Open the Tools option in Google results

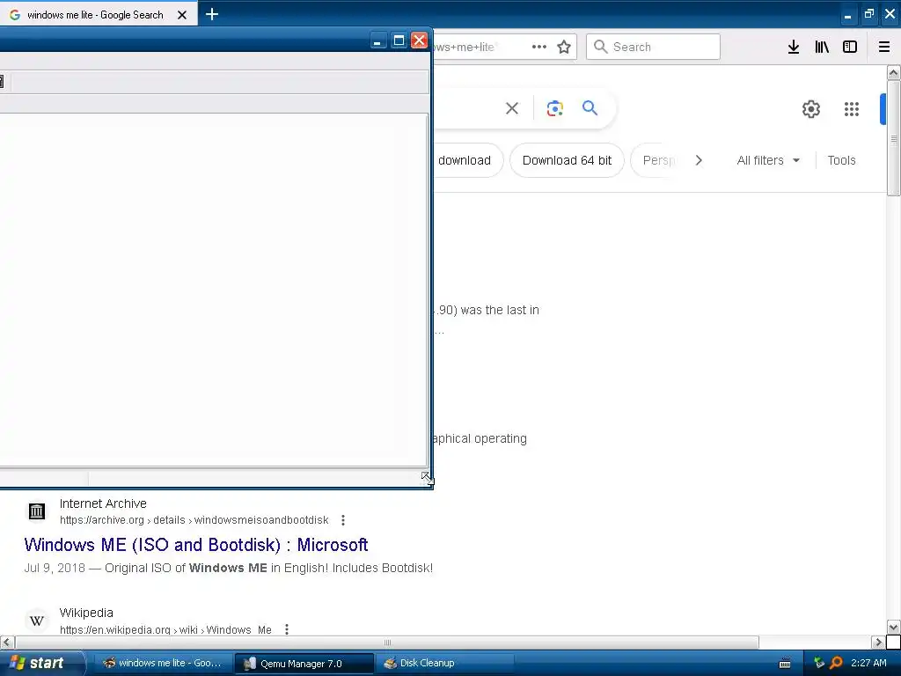[841, 160]
